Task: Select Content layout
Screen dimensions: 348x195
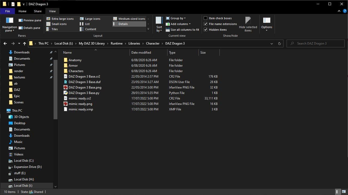Action: (x=88, y=29)
